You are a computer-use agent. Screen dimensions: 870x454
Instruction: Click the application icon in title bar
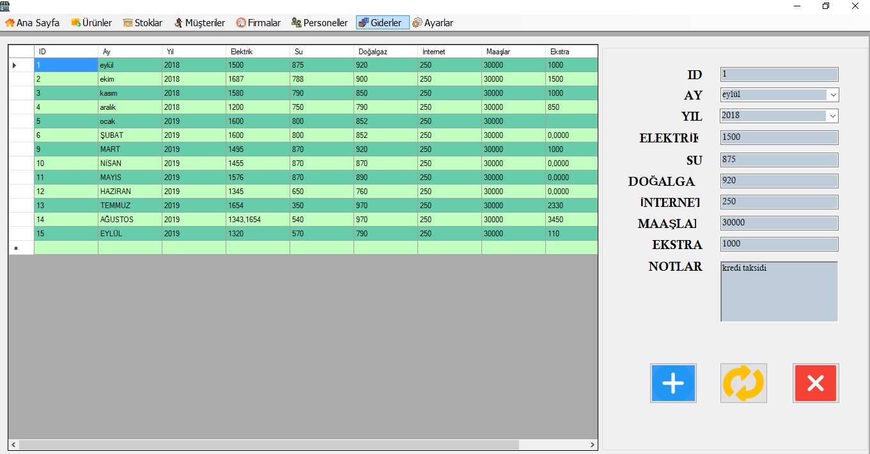point(4,5)
